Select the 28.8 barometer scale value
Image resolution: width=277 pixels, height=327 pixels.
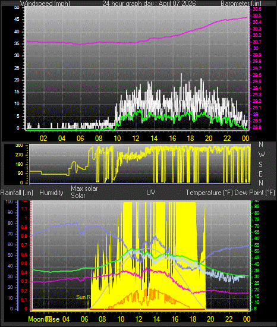tap(257, 127)
